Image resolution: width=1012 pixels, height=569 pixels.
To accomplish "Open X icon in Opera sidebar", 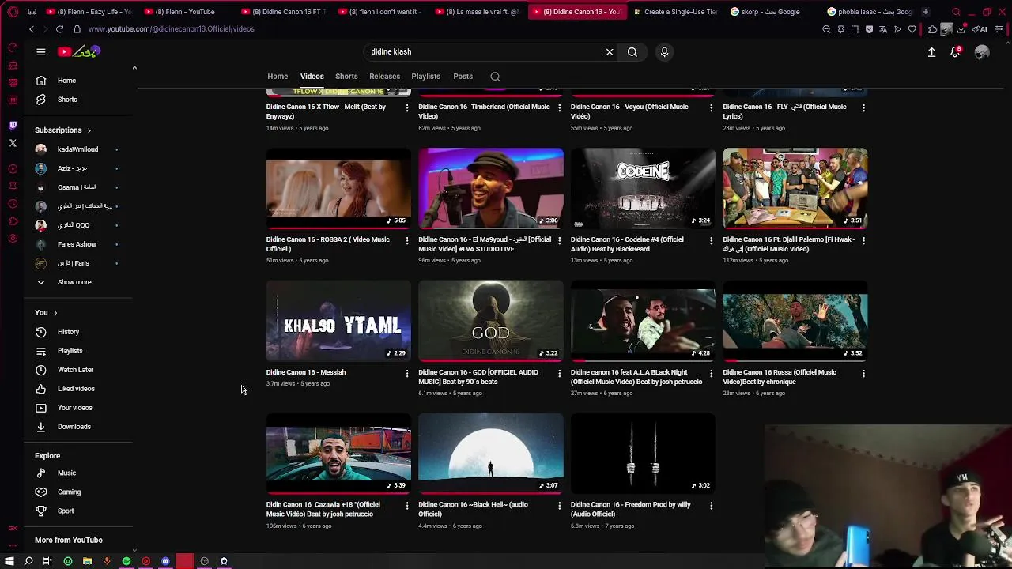I will [13, 143].
